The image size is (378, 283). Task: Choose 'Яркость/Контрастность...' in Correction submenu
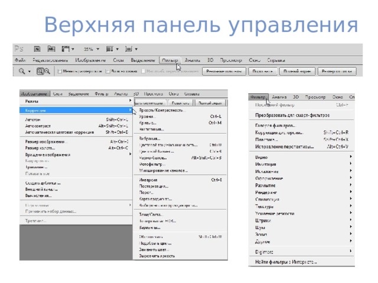tap(162, 110)
